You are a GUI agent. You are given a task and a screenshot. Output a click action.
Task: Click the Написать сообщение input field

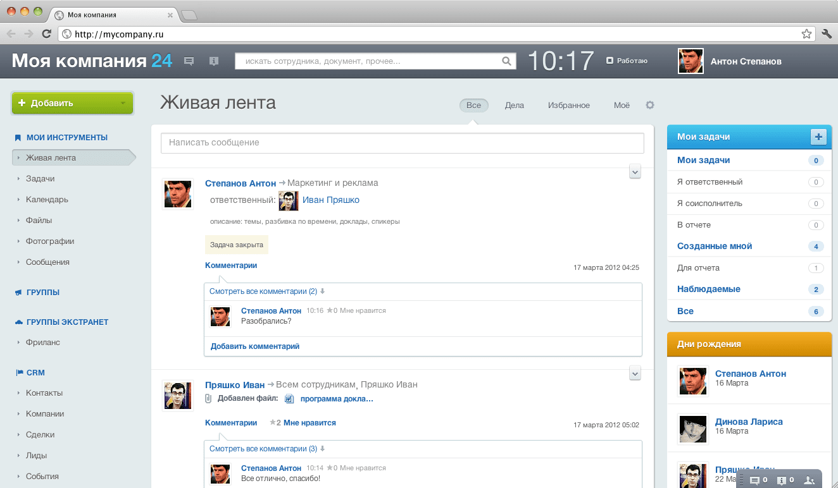[x=402, y=143]
